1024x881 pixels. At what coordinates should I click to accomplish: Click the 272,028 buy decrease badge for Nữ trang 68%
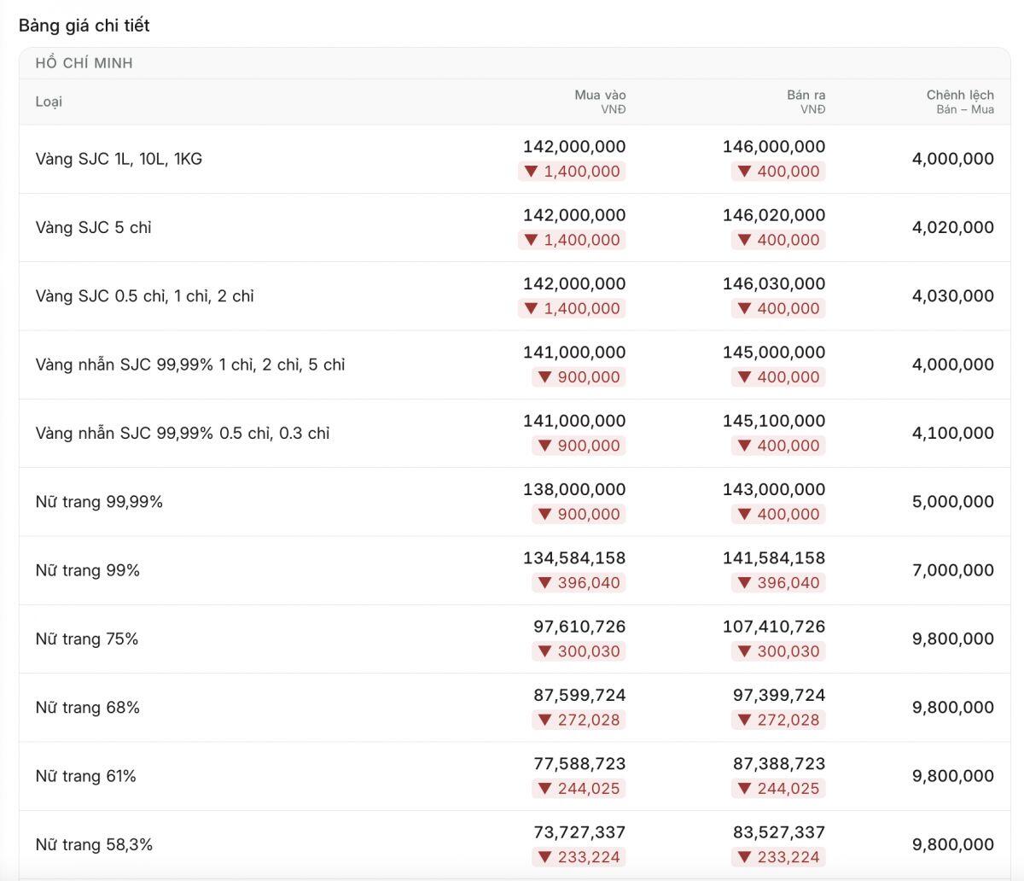coord(579,720)
